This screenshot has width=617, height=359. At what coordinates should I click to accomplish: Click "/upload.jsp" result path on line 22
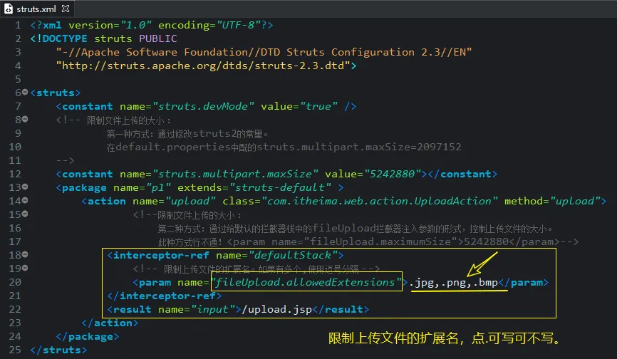[x=276, y=309]
